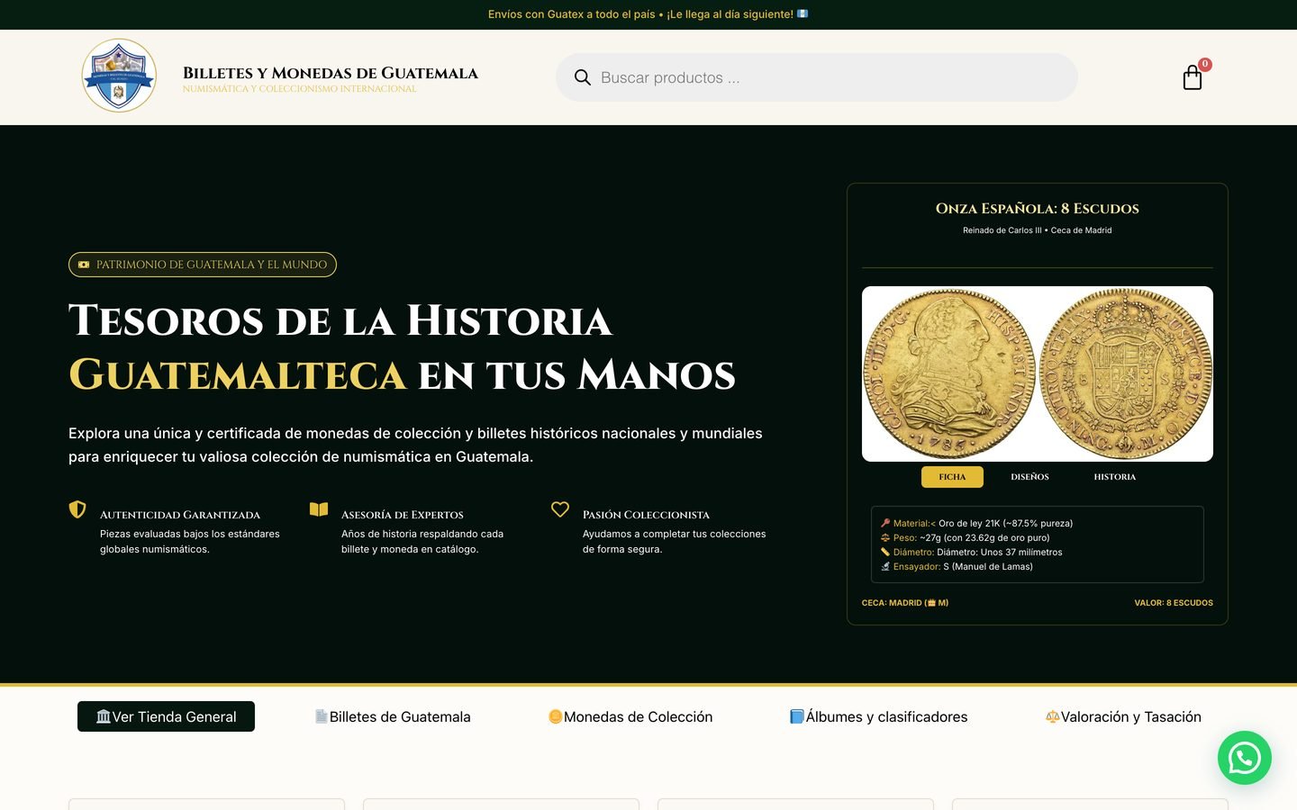Click the scales icon beside Valoración y Tasación

tap(1052, 716)
